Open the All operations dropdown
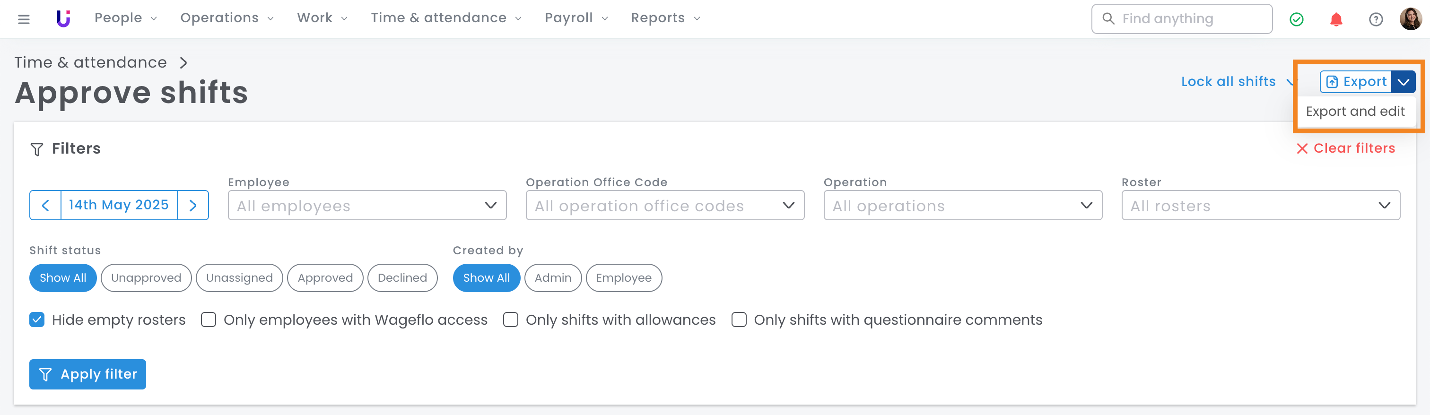The width and height of the screenshot is (1430, 415). [x=962, y=205]
